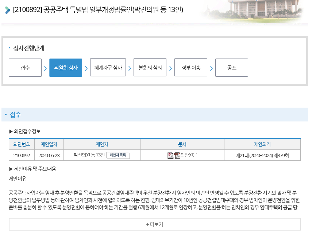Image resolution: width=312 pixels, height=236 pixels.
Task: Click the chevron between 접수 and 위원회 심사
Action: tap(45, 68)
